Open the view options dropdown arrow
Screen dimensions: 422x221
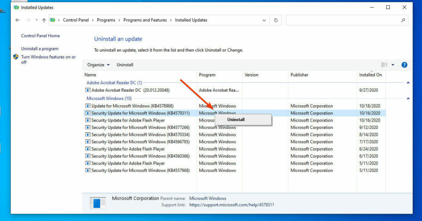click(393, 65)
